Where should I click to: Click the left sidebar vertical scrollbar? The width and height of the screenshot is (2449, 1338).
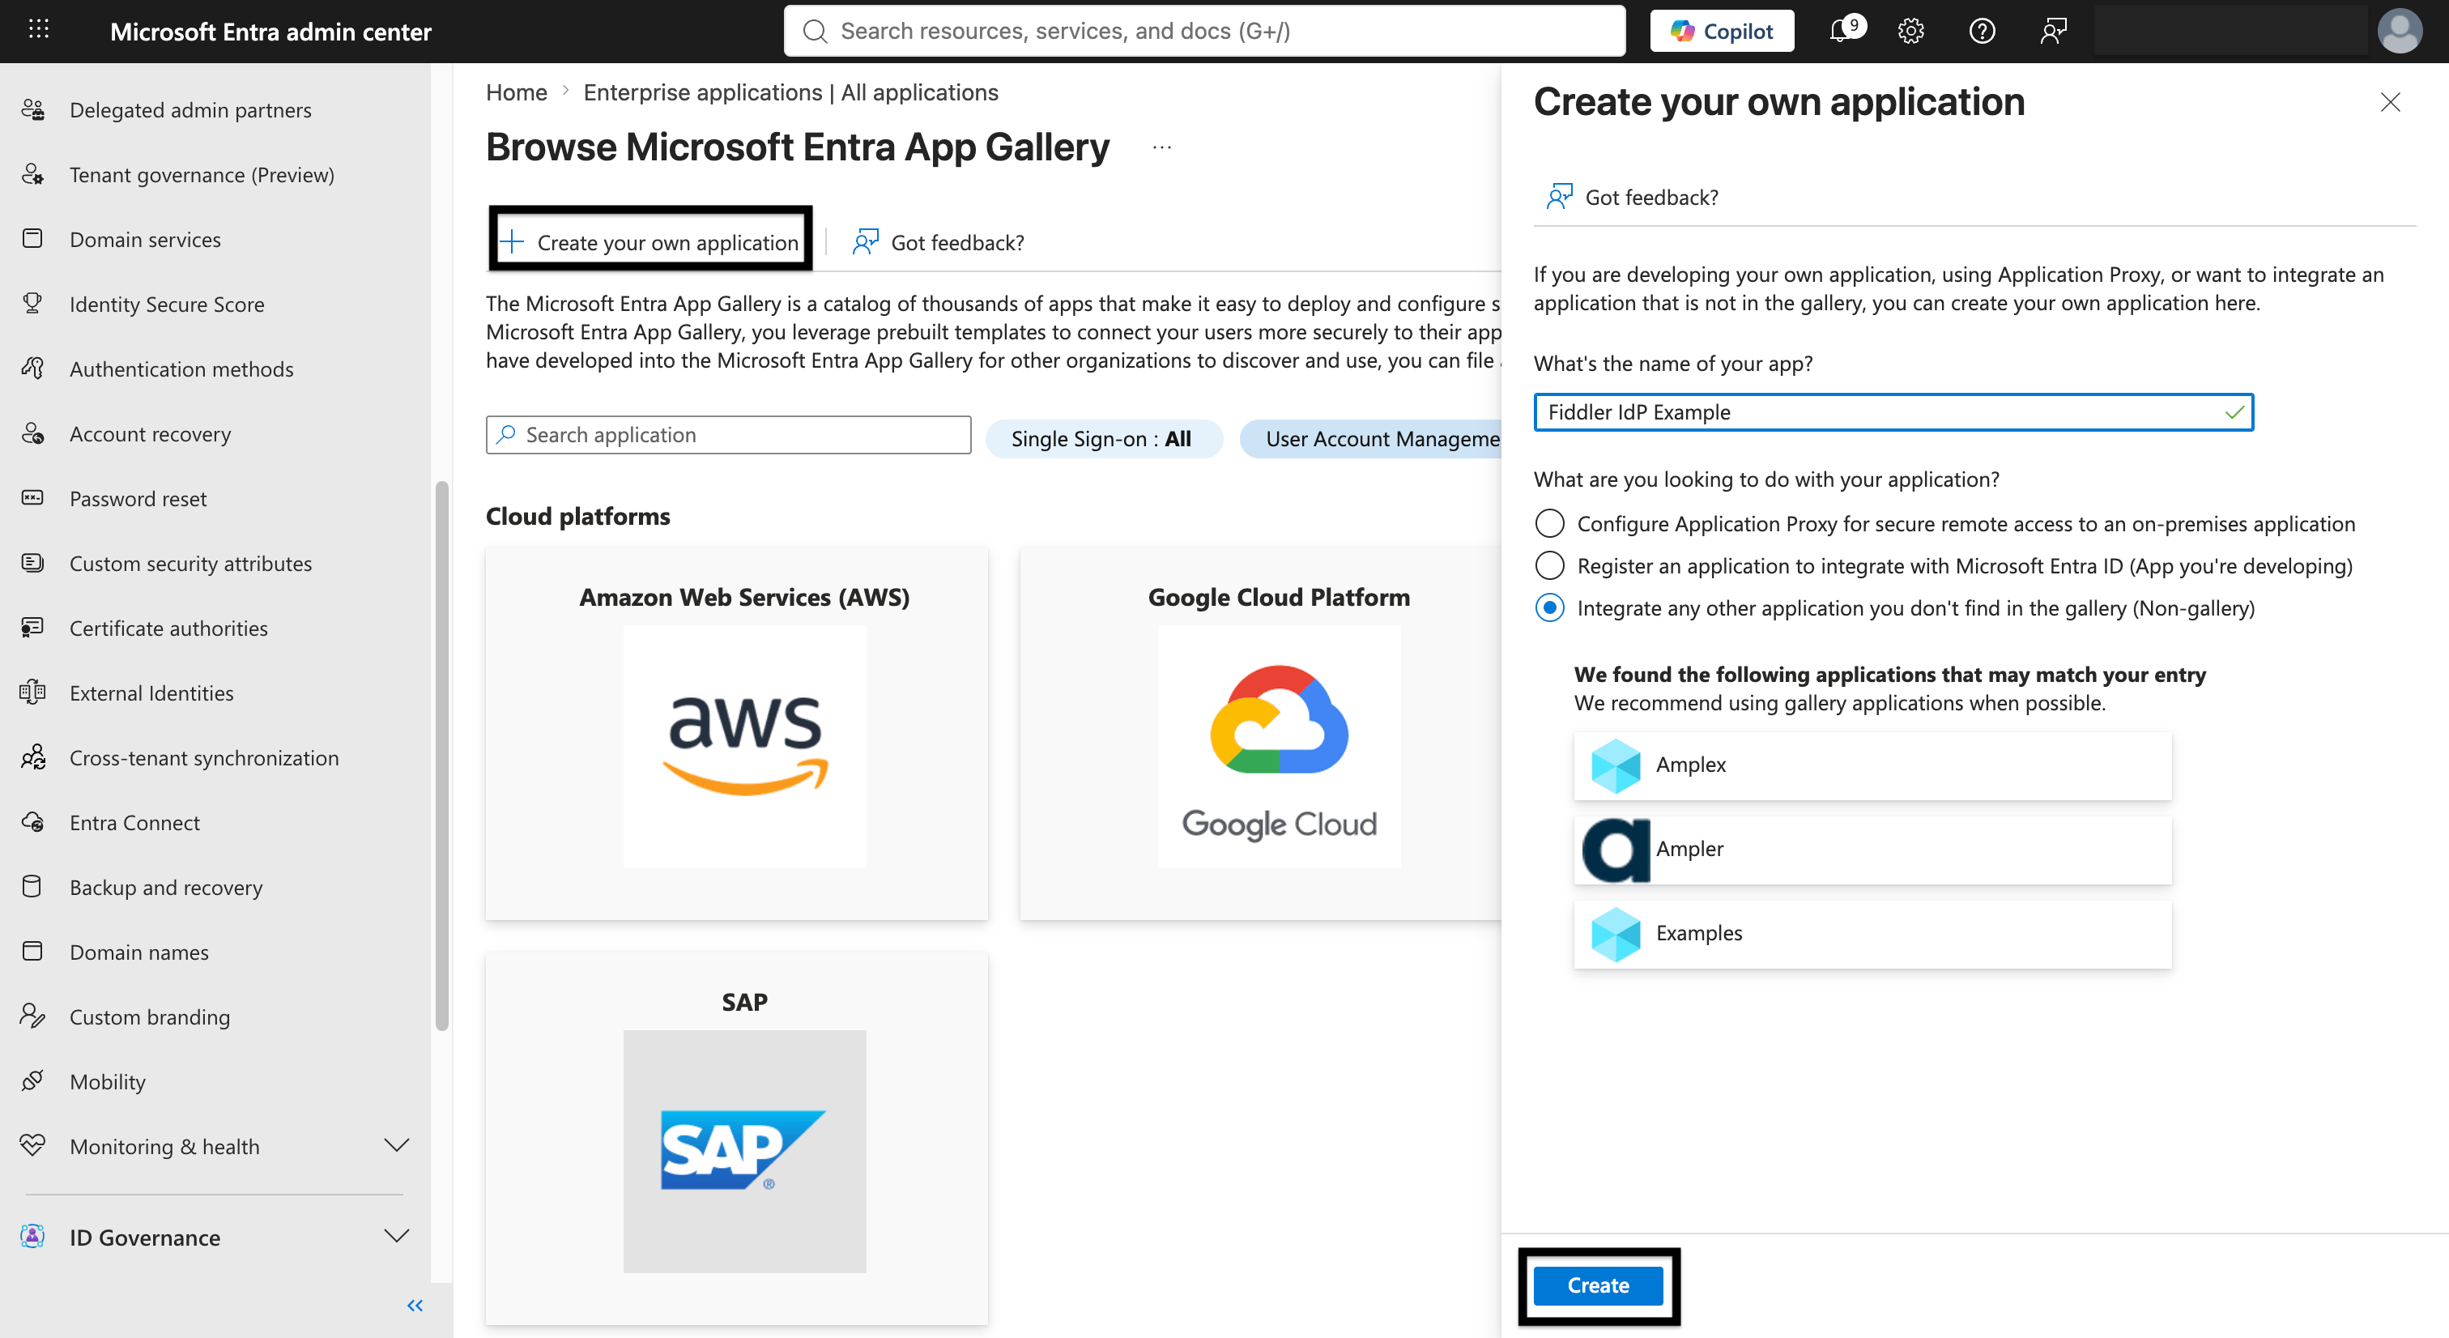(441, 756)
